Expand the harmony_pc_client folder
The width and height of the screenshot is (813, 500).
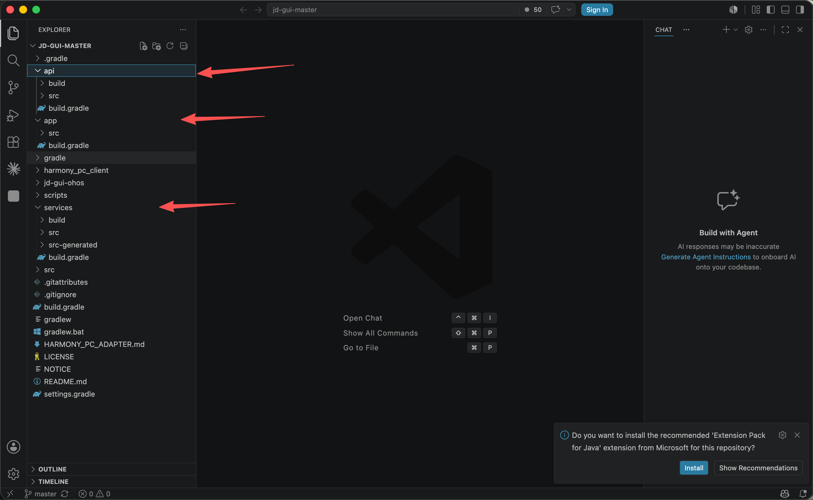[111, 170]
